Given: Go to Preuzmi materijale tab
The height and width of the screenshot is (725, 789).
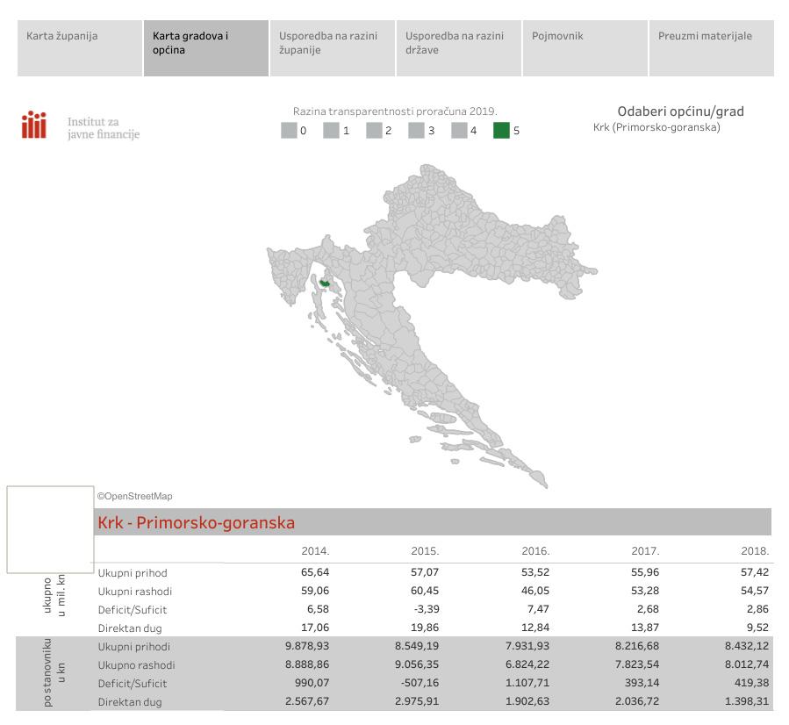Looking at the screenshot, I should coord(711,49).
